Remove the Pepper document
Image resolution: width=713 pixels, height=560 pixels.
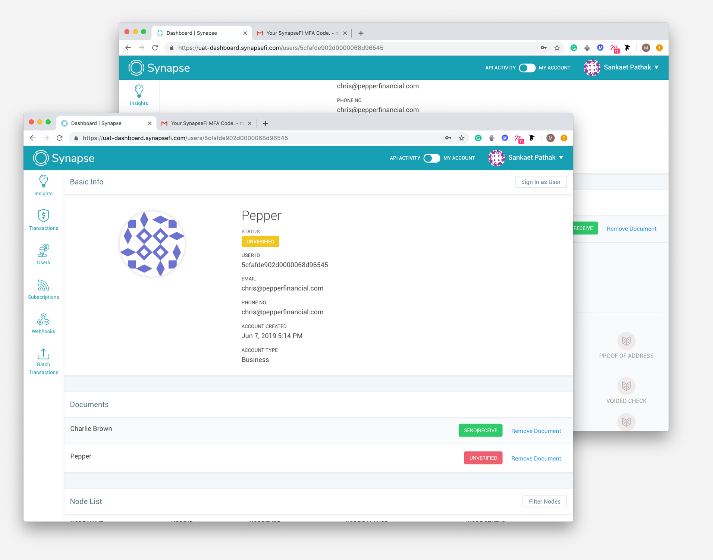[x=535, y=459]
